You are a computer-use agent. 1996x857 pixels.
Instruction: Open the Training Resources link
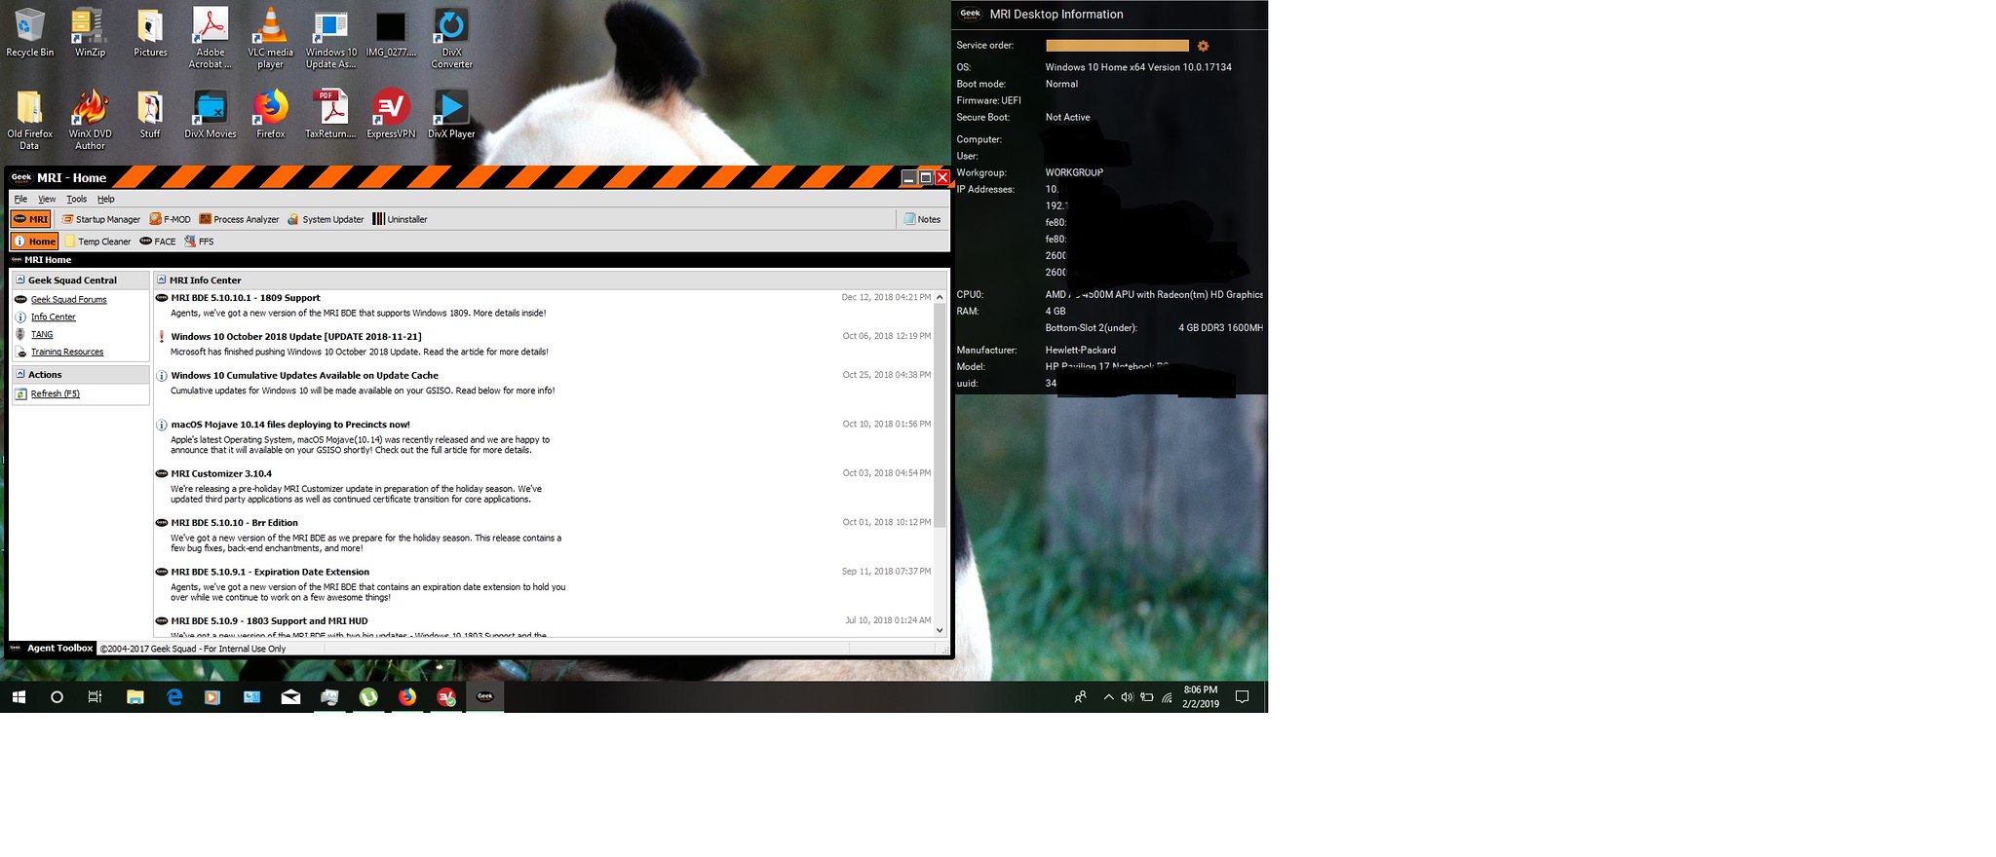click(67, 353)
